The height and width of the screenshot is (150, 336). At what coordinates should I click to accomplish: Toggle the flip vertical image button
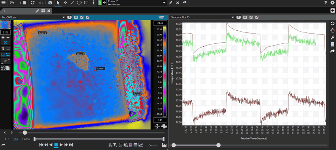coord(3,48)
